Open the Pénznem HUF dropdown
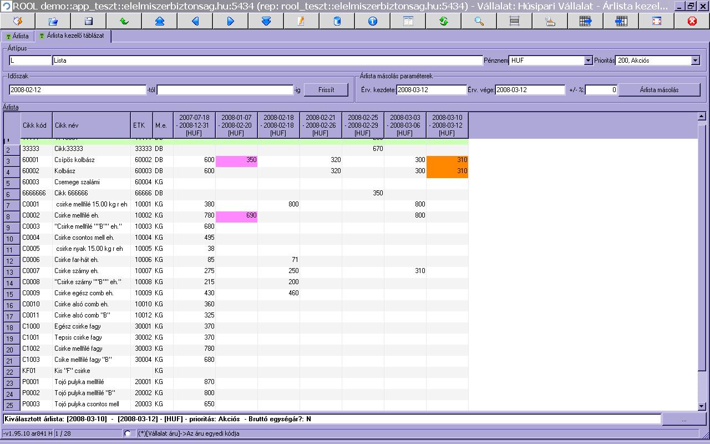Image resolution: width=710 pixels, height=444 pixels. (588, 60)
